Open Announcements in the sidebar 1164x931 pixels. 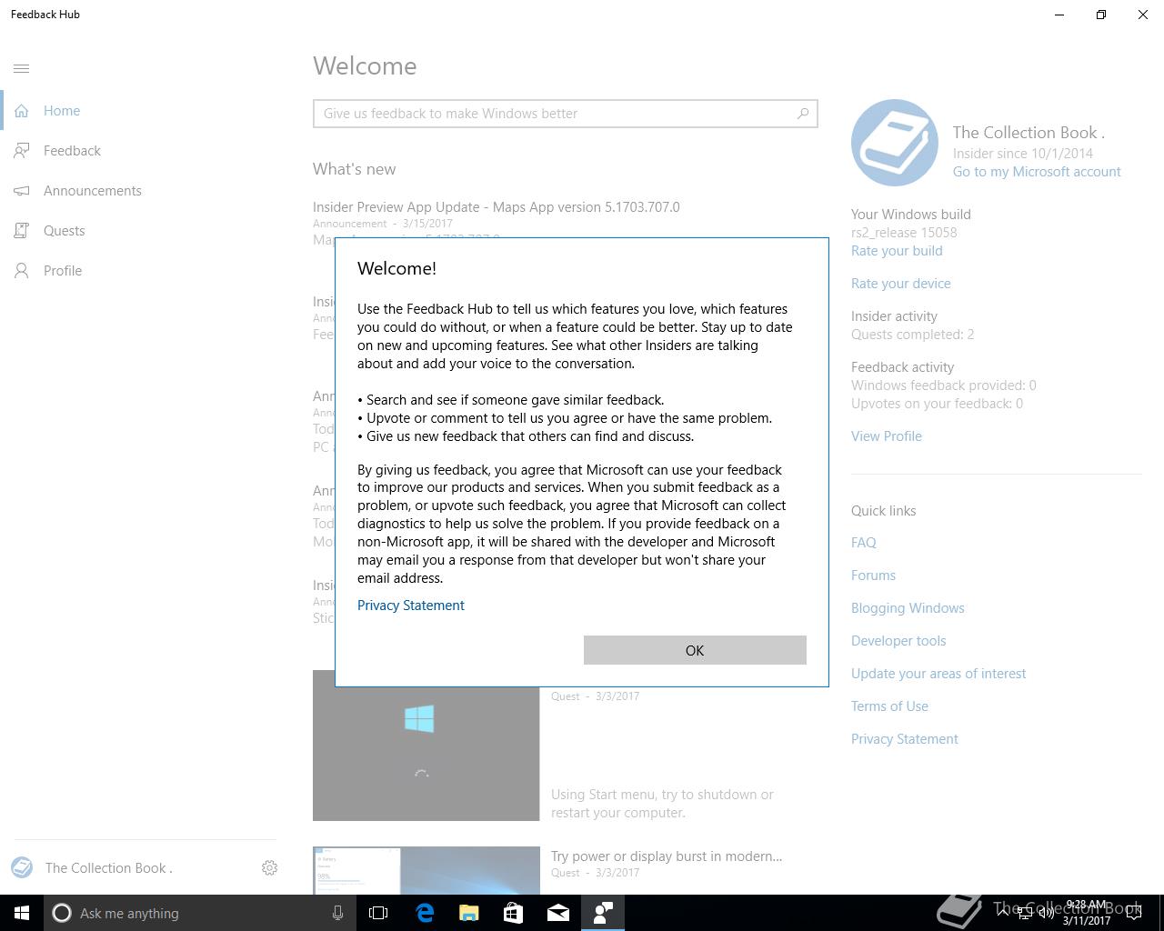coord(138,191)
